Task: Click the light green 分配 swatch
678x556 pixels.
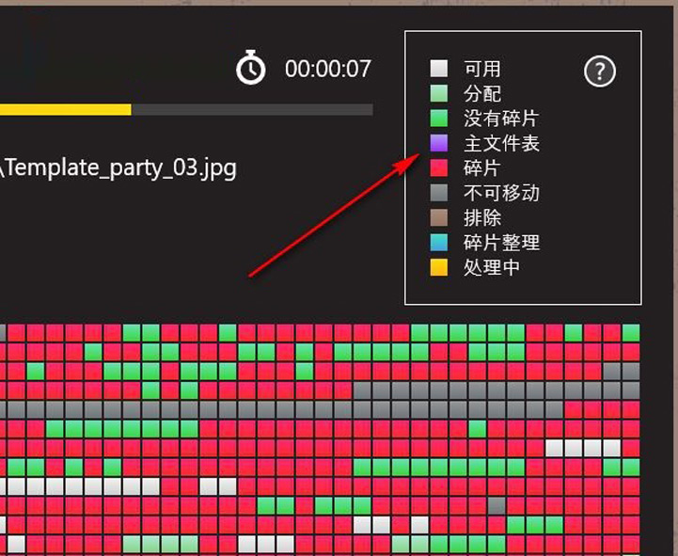Action: point(439,93)
